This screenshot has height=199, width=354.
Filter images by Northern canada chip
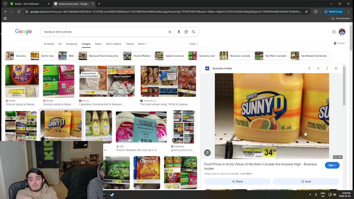(271, 56)
